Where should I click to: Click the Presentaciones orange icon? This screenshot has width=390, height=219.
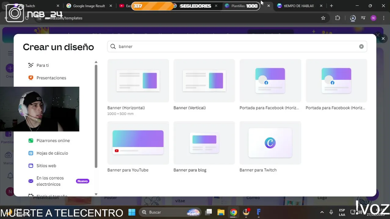coord(31,78)
